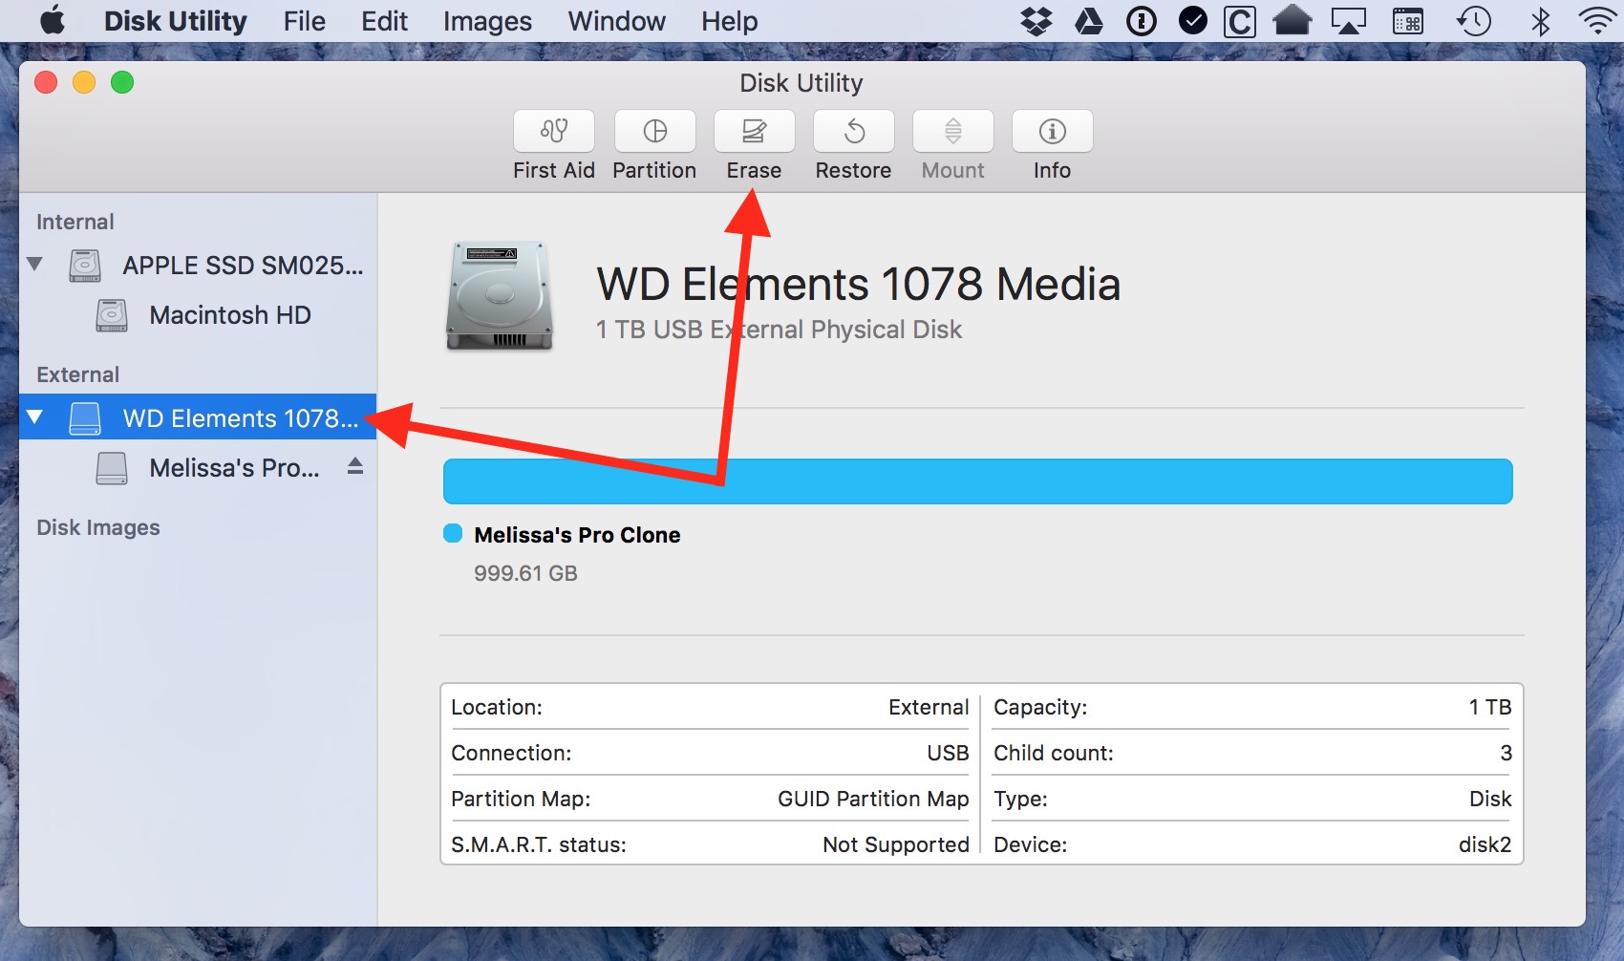The height and width of the screenshot is (961, 1624).
Task: Open the Apple menu
Action: tap(53, 20)
